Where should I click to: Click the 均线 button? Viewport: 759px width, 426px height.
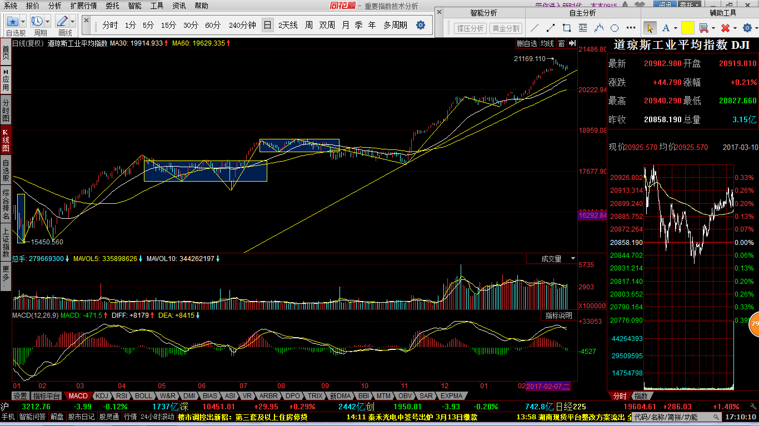(x=547, y=43)
